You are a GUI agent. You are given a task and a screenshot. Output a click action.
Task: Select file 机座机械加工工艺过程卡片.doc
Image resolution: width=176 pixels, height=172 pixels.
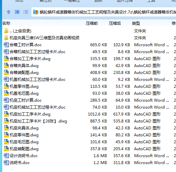point(38,107)
